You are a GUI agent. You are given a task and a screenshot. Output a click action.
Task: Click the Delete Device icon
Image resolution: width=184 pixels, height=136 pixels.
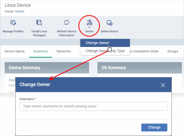pos(109,23)
